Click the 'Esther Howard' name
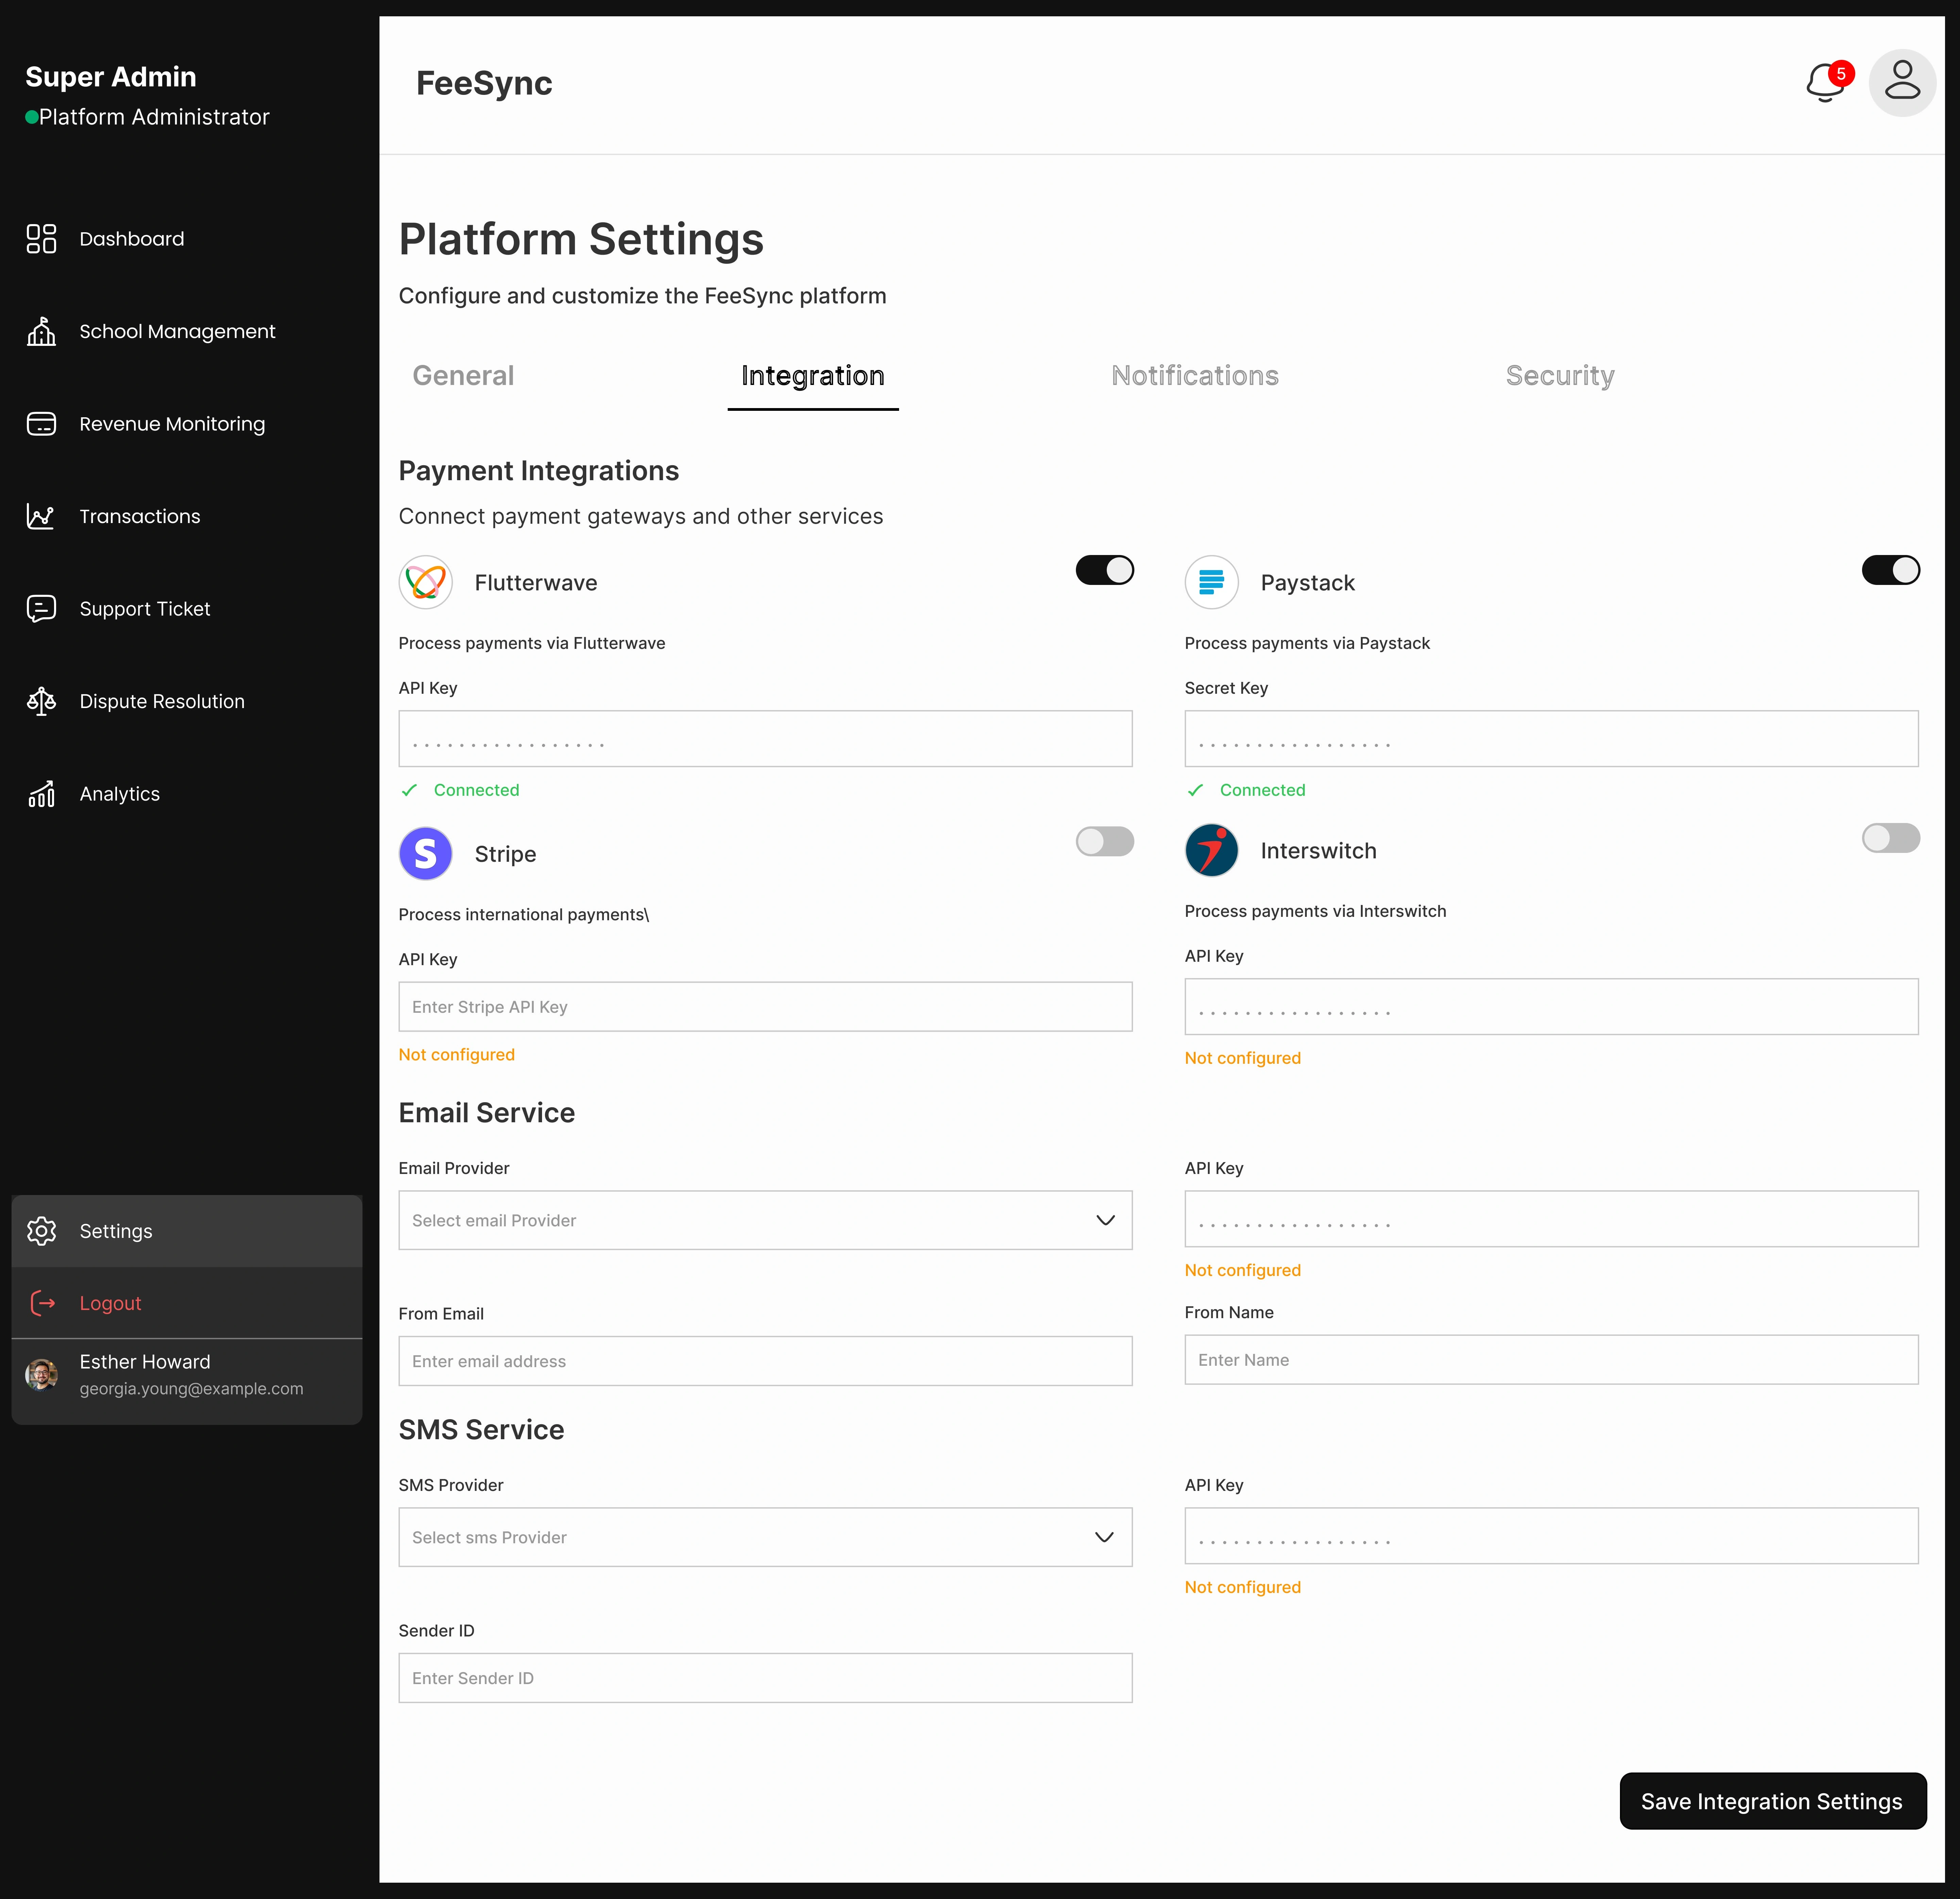Viewport: 1960px width, 1899px height. click(145, 1362)
